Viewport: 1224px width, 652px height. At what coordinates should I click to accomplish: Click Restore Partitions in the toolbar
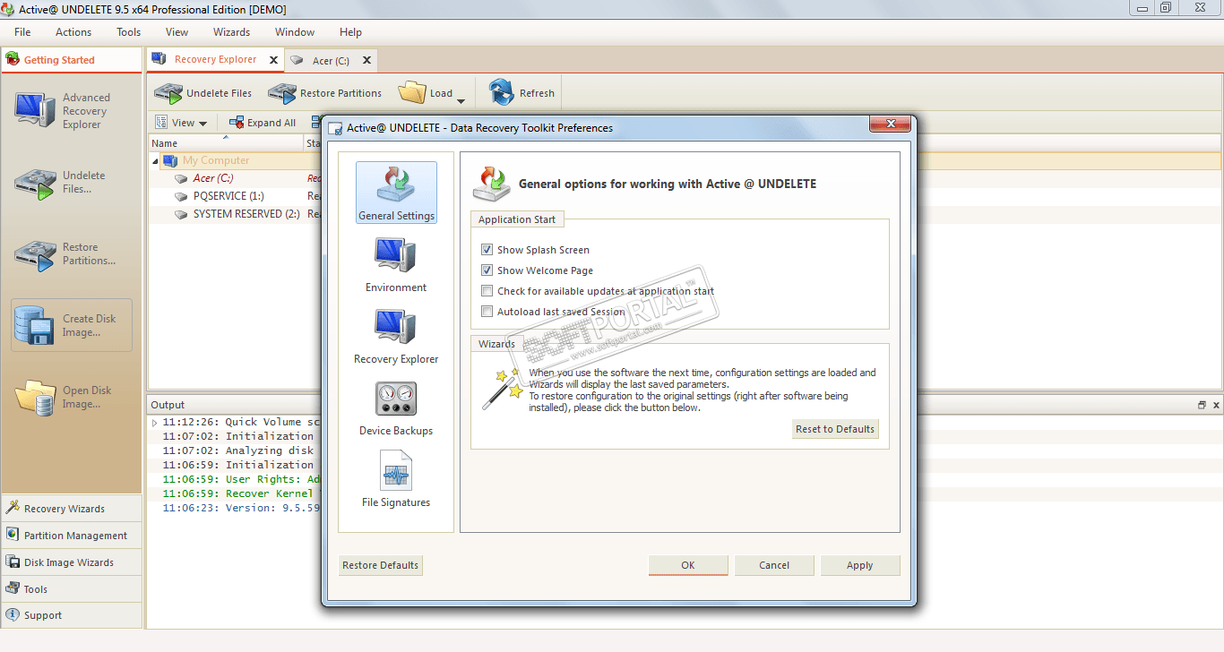pos(324,93)
